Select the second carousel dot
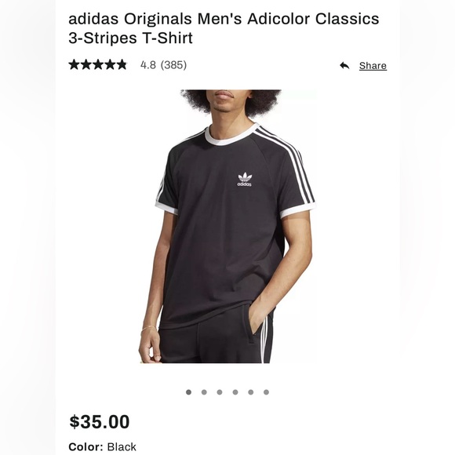Viewport: 455px width, 455px height. 204,392
